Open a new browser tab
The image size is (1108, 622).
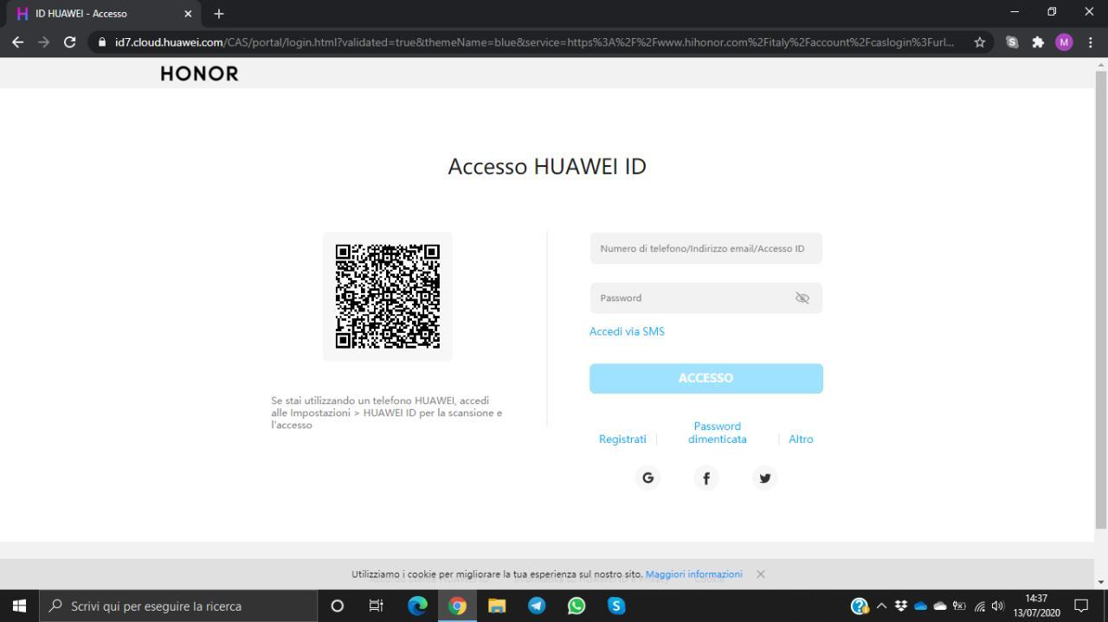tap(219, 14)
